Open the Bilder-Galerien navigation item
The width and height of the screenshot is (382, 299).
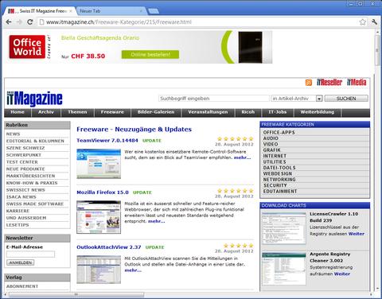[x=156, y=112]
